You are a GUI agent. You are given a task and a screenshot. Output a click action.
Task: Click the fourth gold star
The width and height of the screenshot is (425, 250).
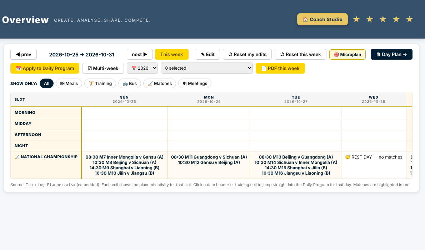click(396, 19)
